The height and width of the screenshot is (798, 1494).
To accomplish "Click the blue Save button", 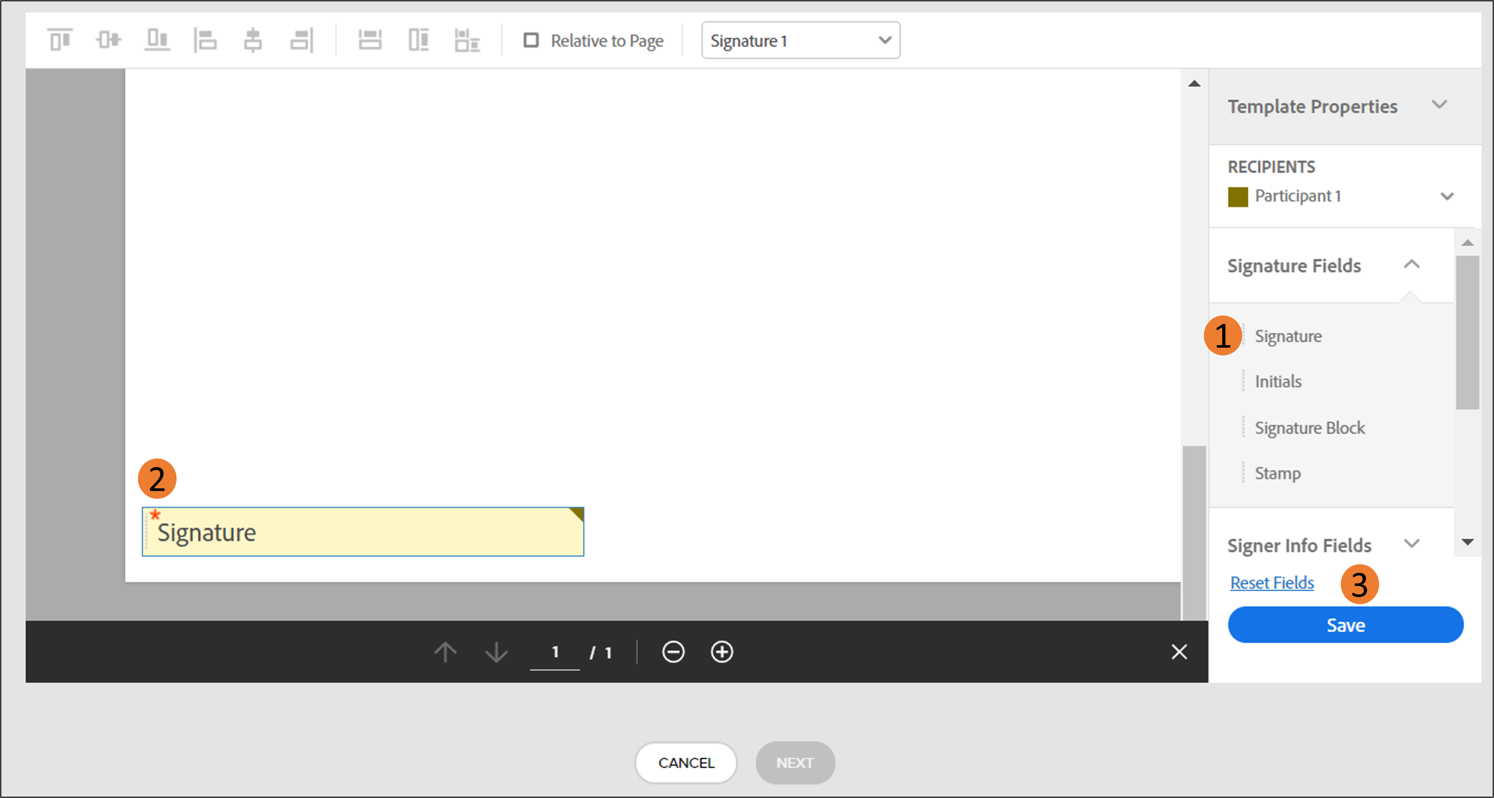I will (x=1345, y=625).
